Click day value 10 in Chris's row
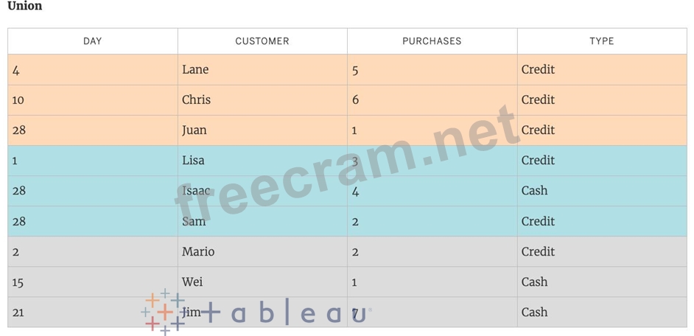694x336 pixels. point(18,100)
